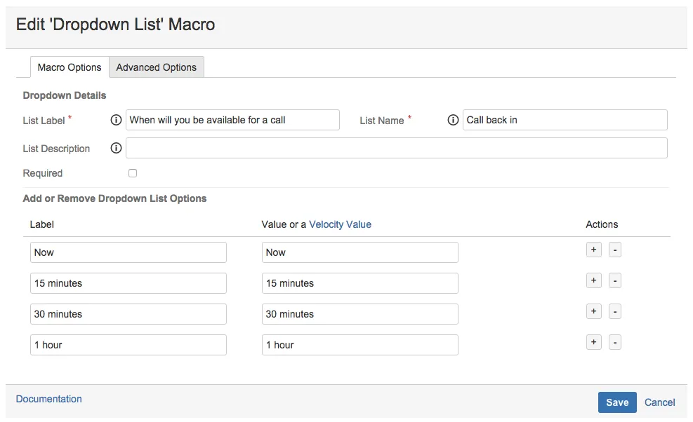This screenshot has height=422, width=693.
Task: Edit the 30 minutes label field
Action: (x=128, y=314)
